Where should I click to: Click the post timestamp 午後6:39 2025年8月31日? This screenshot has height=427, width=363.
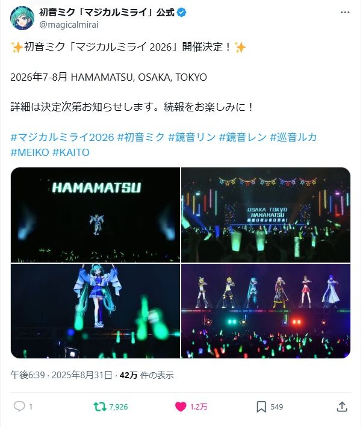tap(61, 375)
